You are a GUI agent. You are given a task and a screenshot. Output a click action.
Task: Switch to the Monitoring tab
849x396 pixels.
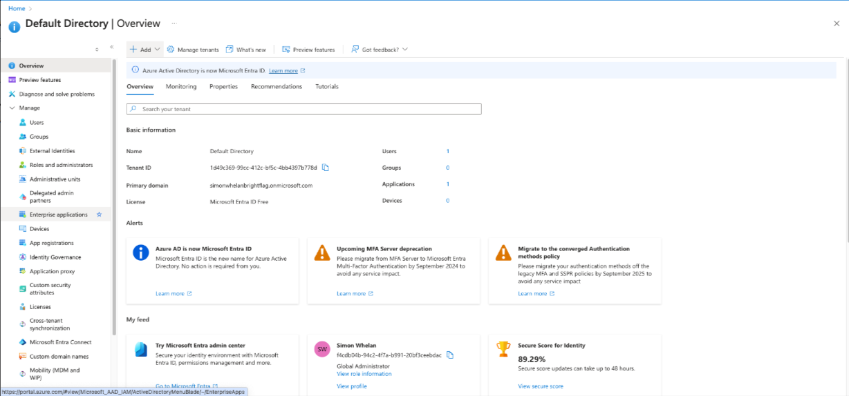tap(181, 87)
